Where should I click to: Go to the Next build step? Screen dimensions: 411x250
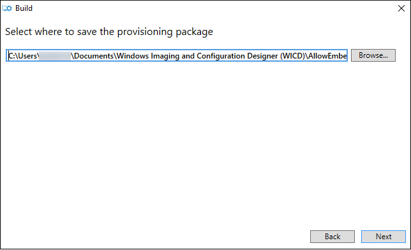click(x=384, y=237)
